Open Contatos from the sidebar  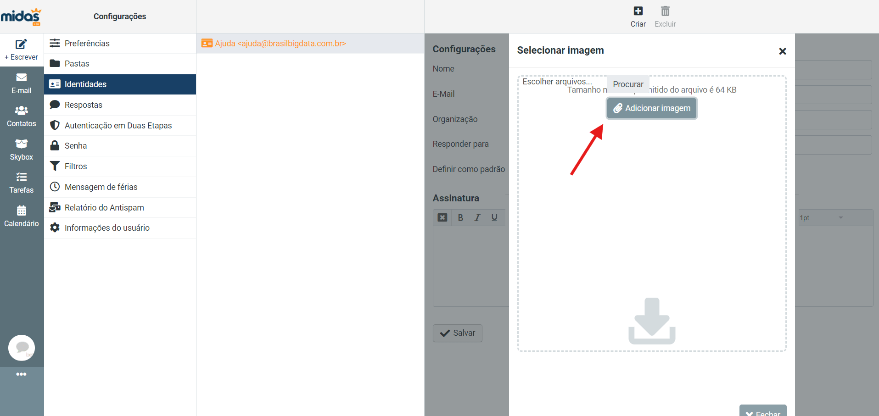(x=22, y=116)
